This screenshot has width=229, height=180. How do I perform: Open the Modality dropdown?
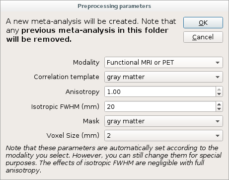pos(163,63)
